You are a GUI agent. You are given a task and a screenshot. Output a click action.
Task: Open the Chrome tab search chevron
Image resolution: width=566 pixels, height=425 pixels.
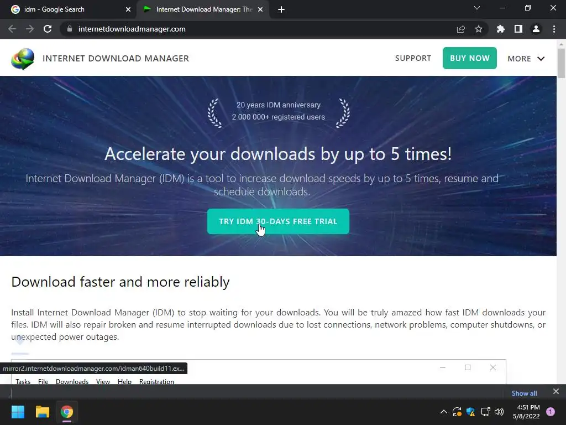477,8
